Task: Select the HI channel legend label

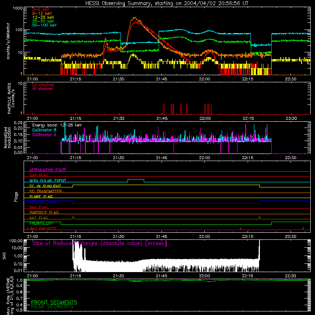Action: click(43, 89)
